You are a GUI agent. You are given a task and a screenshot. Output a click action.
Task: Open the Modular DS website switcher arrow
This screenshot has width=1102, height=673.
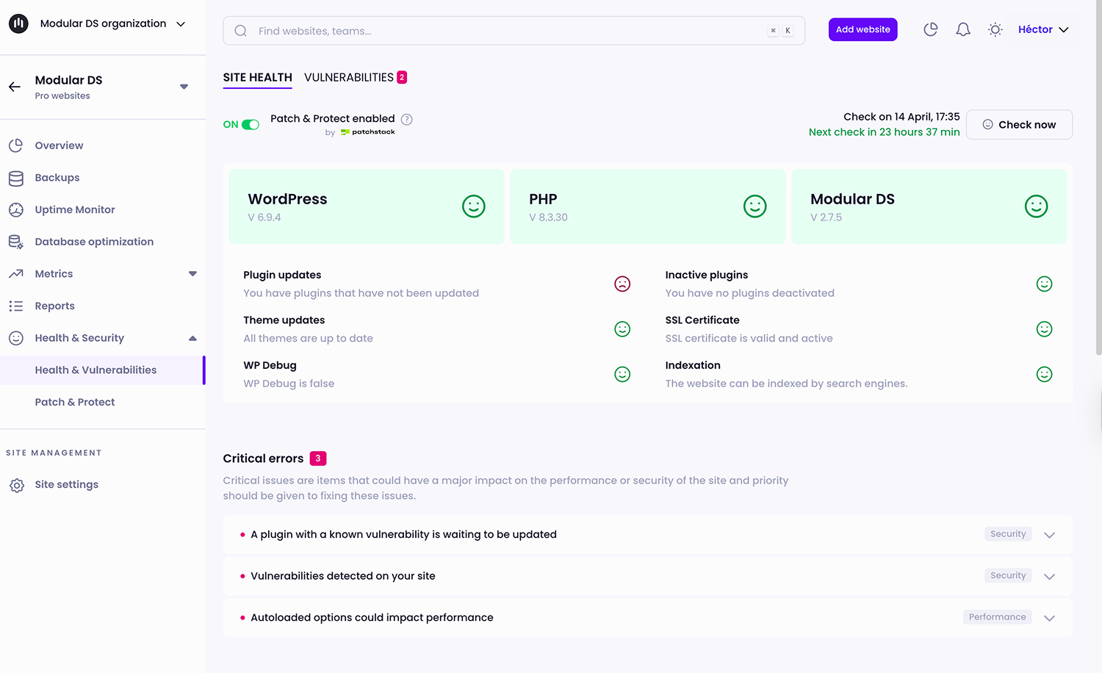click(x=184, y=87)
